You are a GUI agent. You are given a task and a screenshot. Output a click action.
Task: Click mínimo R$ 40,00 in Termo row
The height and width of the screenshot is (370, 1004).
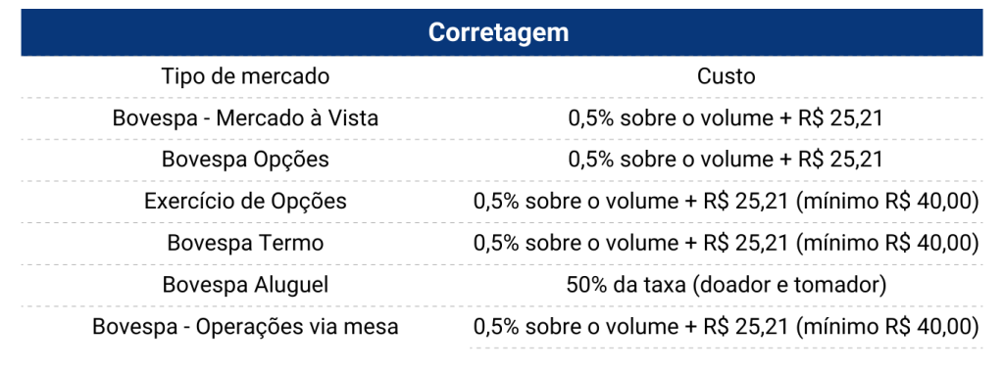(890, 244)
